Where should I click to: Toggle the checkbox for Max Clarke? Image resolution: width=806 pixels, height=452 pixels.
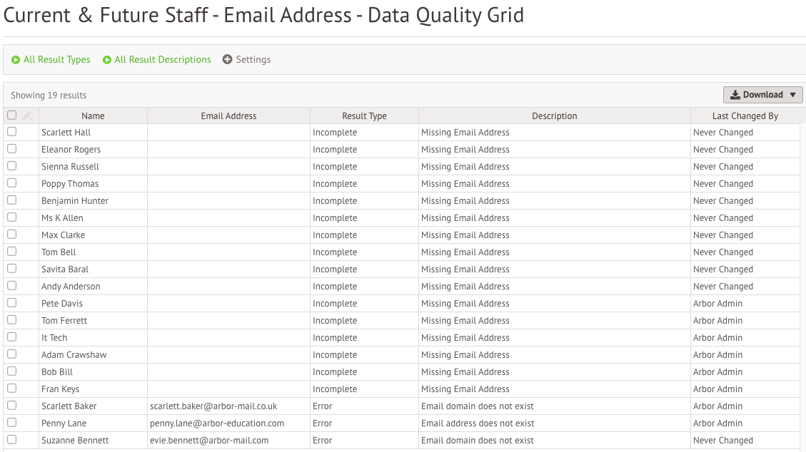click(x=12, y=235)
